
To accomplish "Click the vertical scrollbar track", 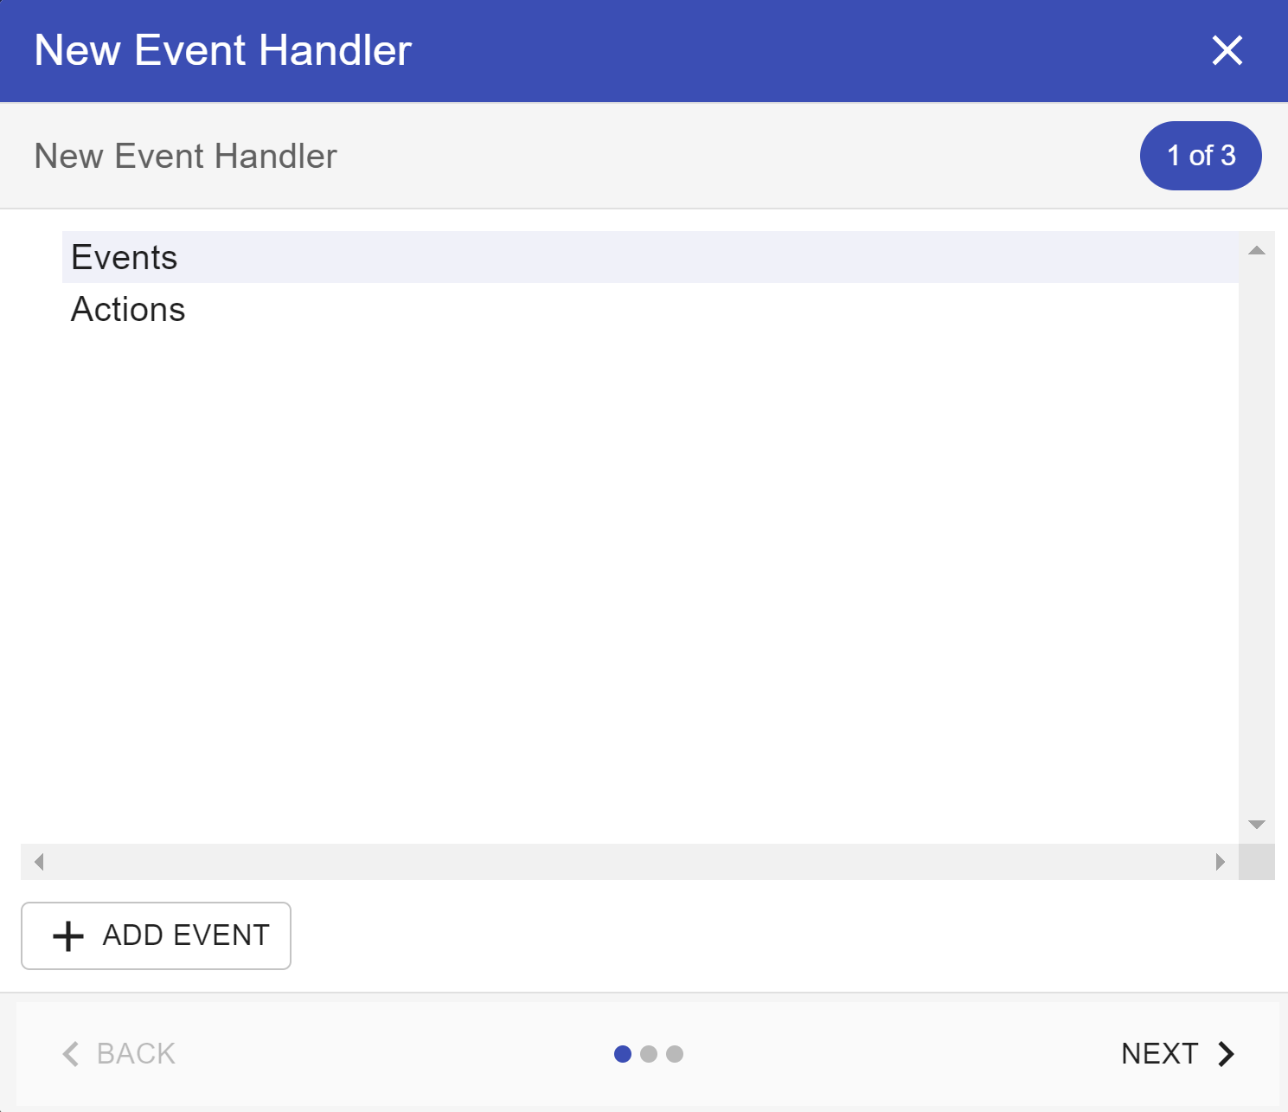I will [x=1256, y=537].
